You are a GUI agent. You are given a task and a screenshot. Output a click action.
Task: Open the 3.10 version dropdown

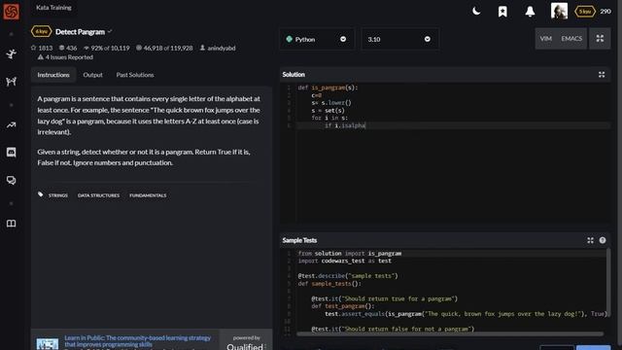click(x=399, y=39)
